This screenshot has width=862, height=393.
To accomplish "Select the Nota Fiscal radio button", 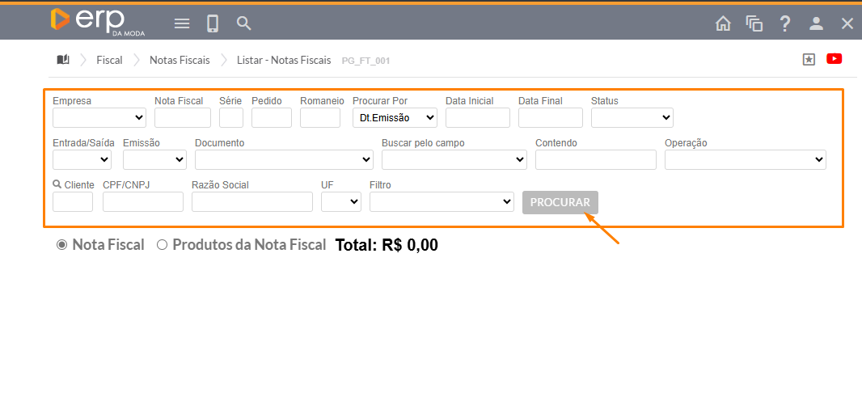I will point(61,245).
